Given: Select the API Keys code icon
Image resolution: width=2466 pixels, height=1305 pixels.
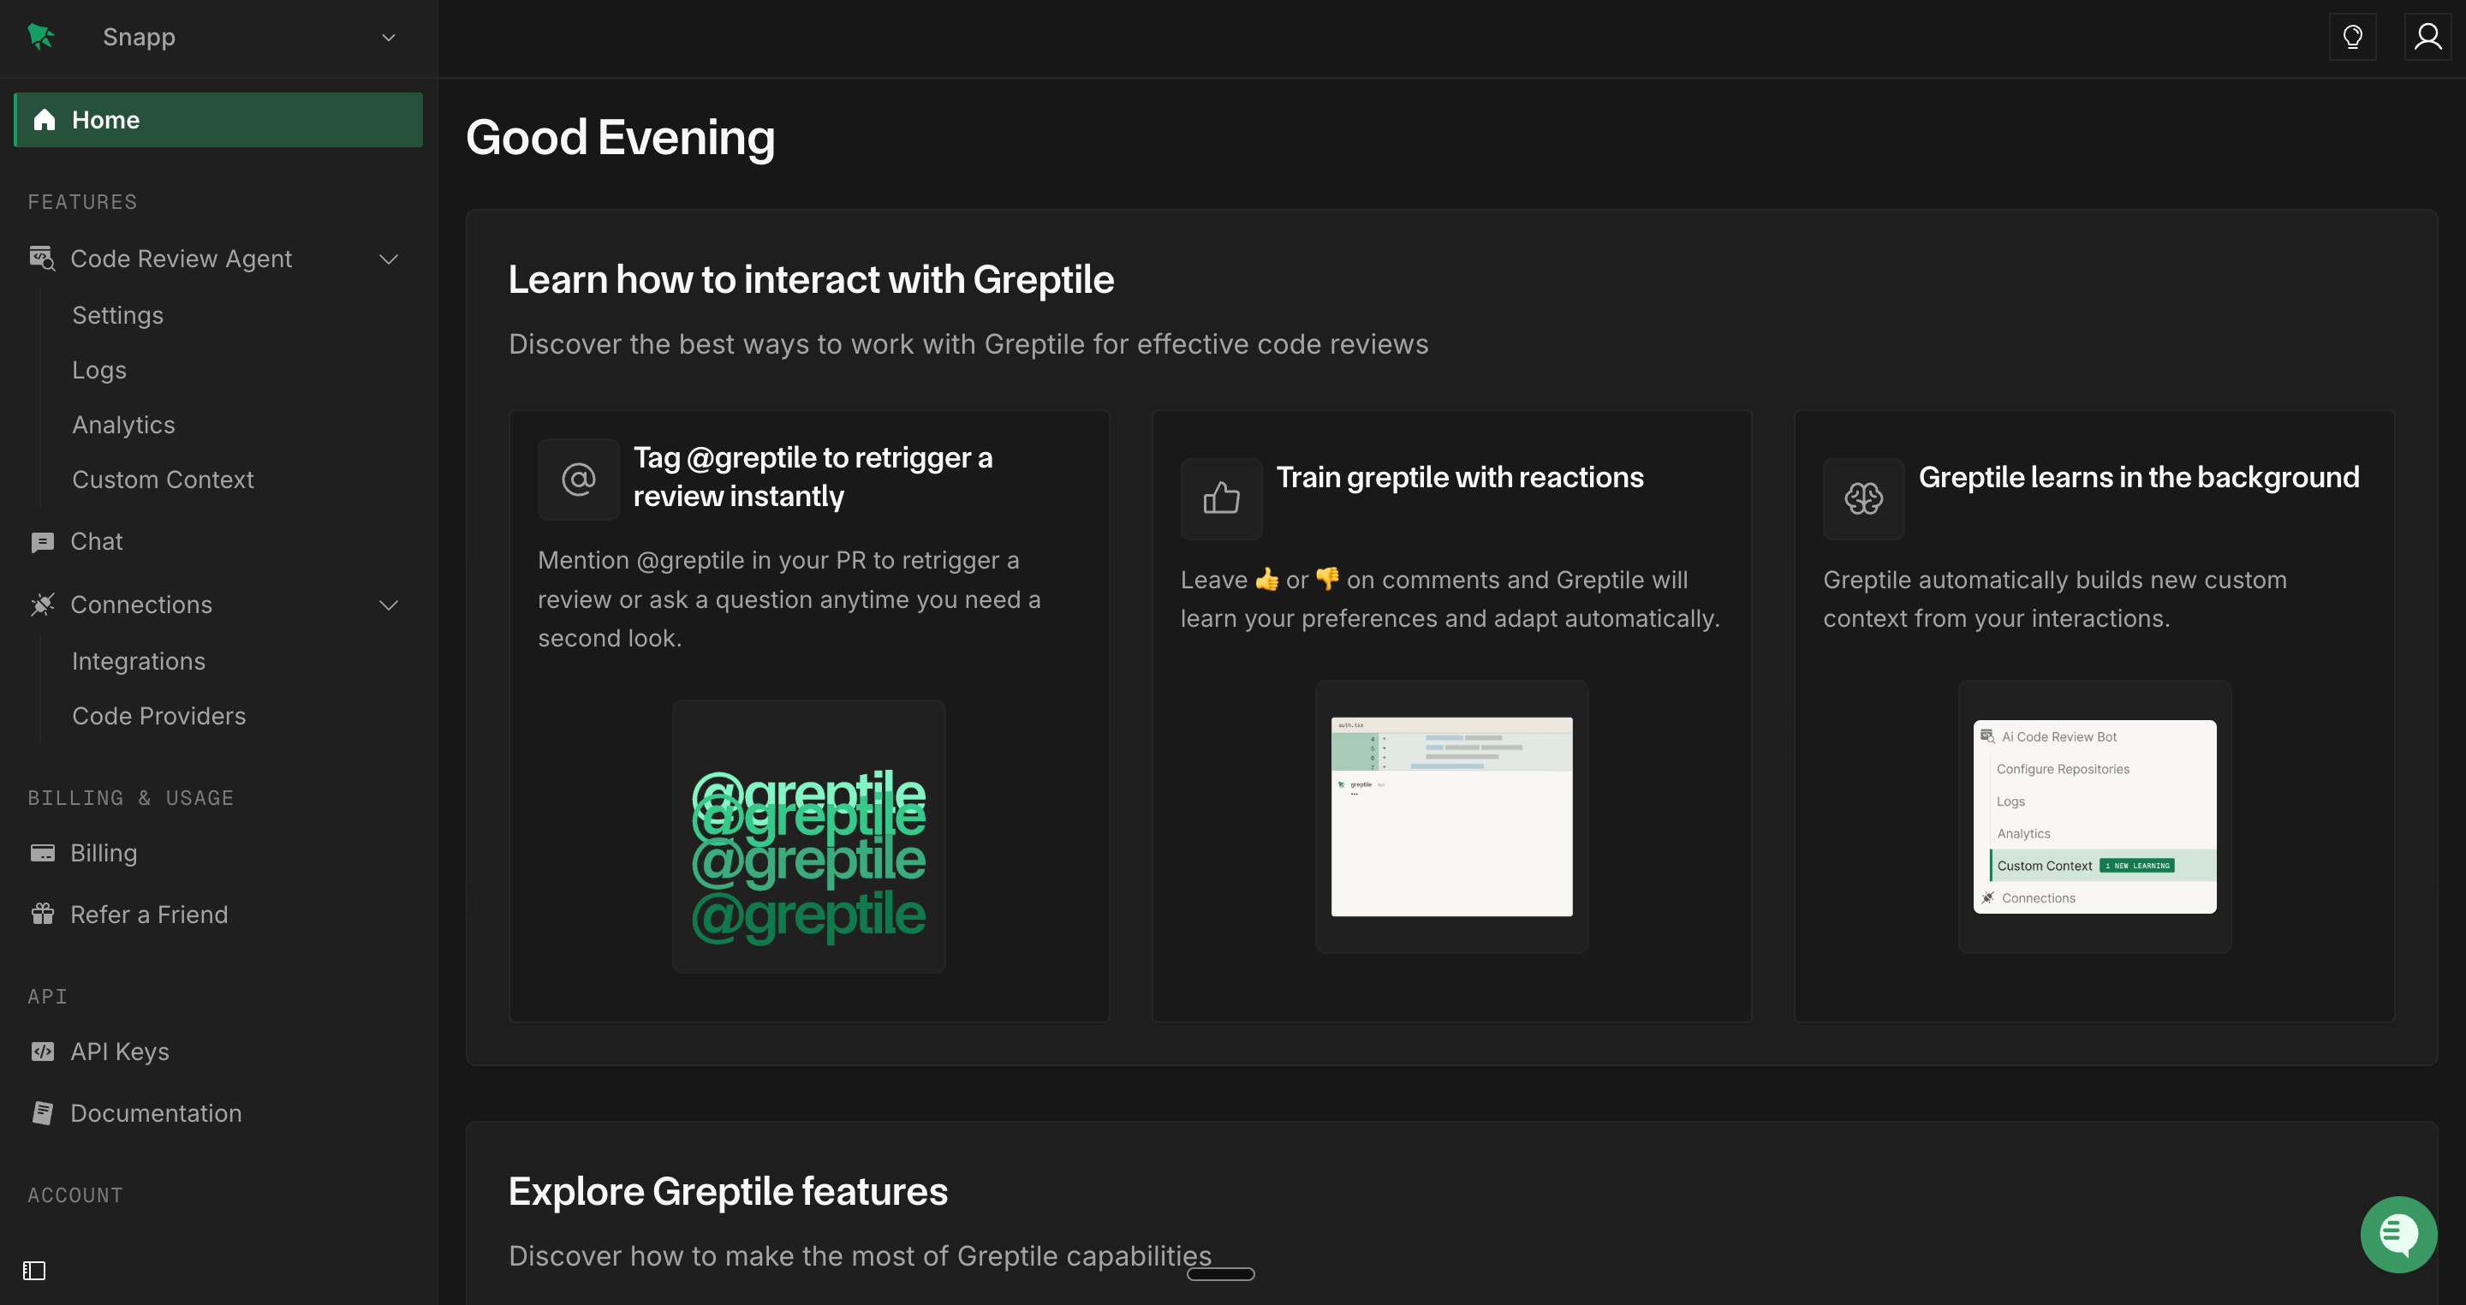Looking at the screenshot, I should (x=44, y=1051).
